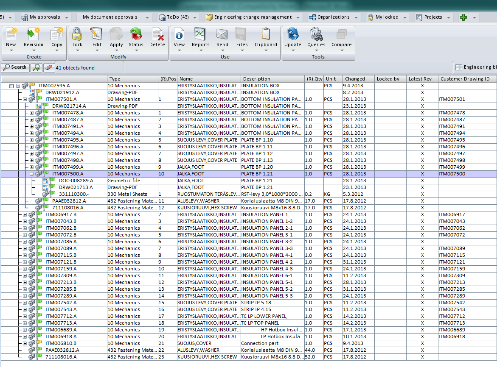497x367 pixels.
Task: Open the Queries tool
Action: [316, 34]
